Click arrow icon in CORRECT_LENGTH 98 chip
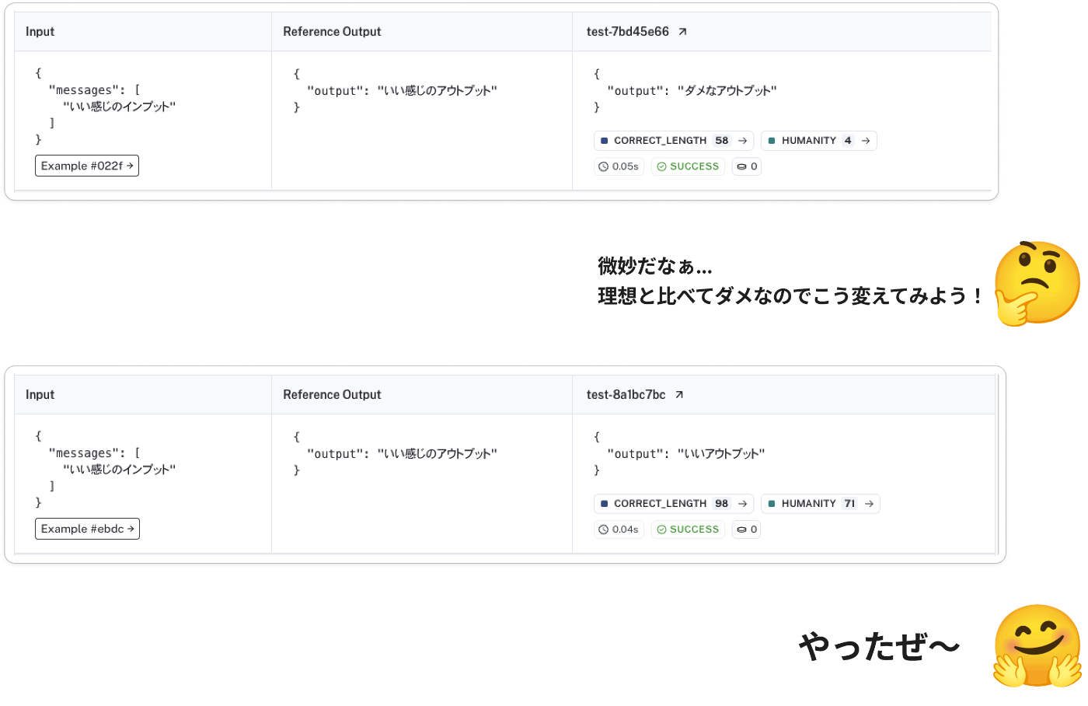The image size is (1088, 706). point(743,504)
